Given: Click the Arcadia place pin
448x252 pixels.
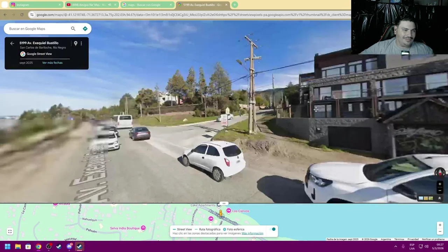Looking at the screenshot, I should pyautogui.click(x=55, y=204).
